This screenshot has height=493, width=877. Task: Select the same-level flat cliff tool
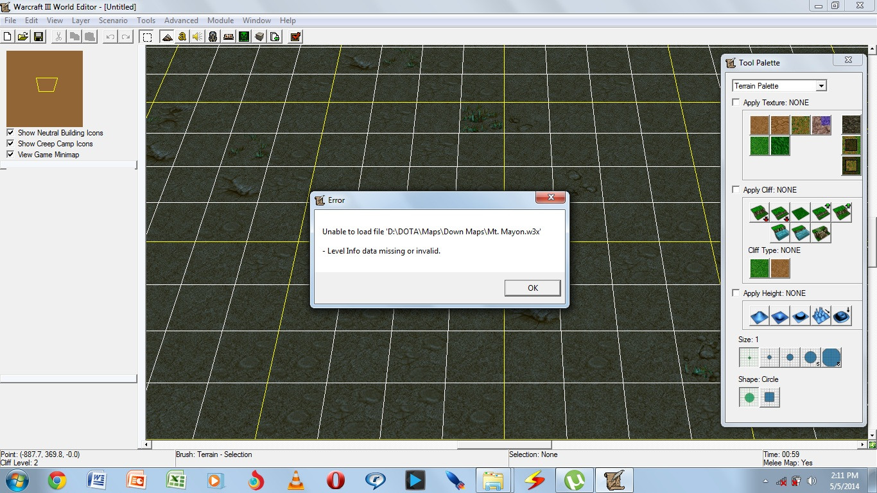(801, 212)
